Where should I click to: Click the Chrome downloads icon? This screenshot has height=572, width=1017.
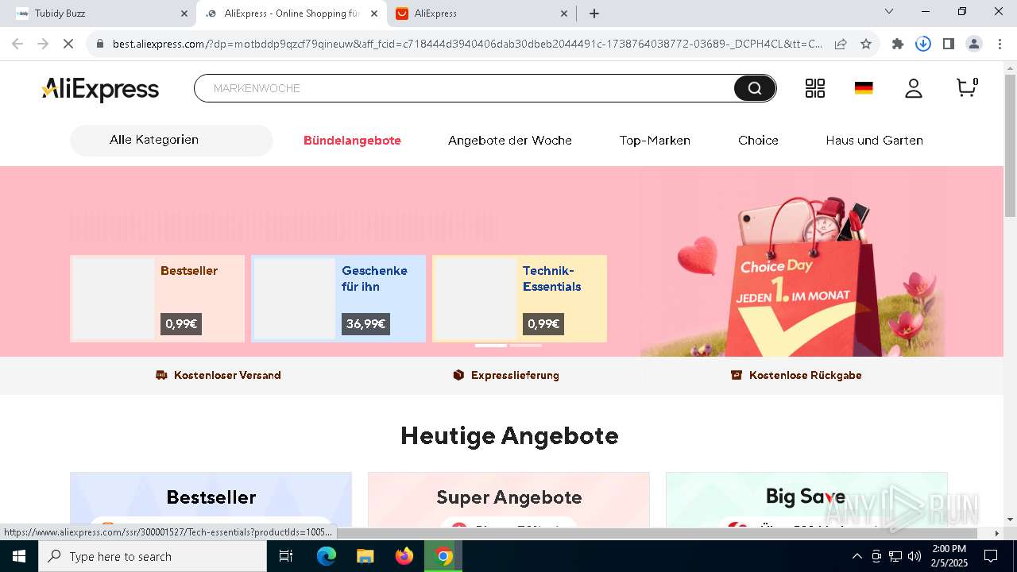pyautogui.click(x=923, y=44)
